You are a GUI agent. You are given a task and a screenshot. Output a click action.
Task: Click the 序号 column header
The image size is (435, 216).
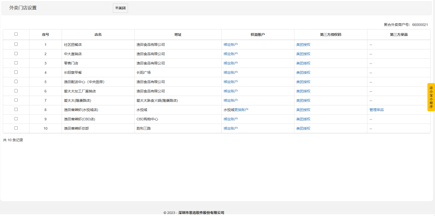pos(46,35)
